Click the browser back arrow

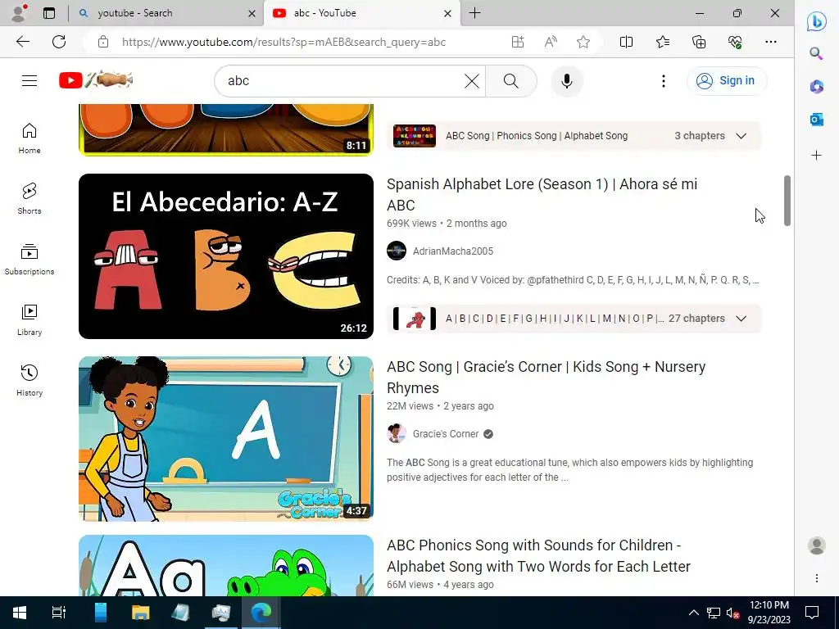point(22,42)
